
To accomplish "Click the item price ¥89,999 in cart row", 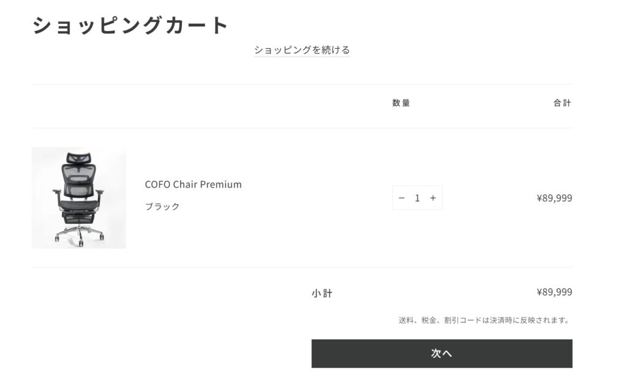I will click(554, 197).
